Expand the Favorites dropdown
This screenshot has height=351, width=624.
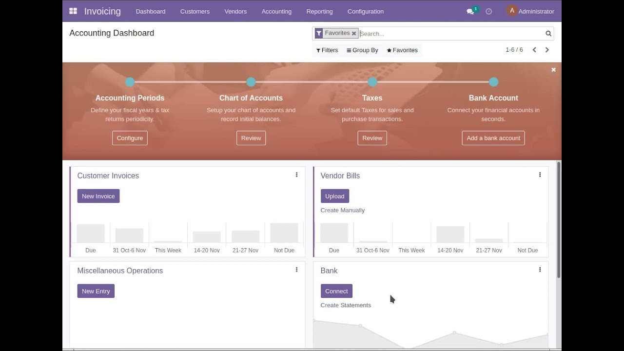coord(402,50)
